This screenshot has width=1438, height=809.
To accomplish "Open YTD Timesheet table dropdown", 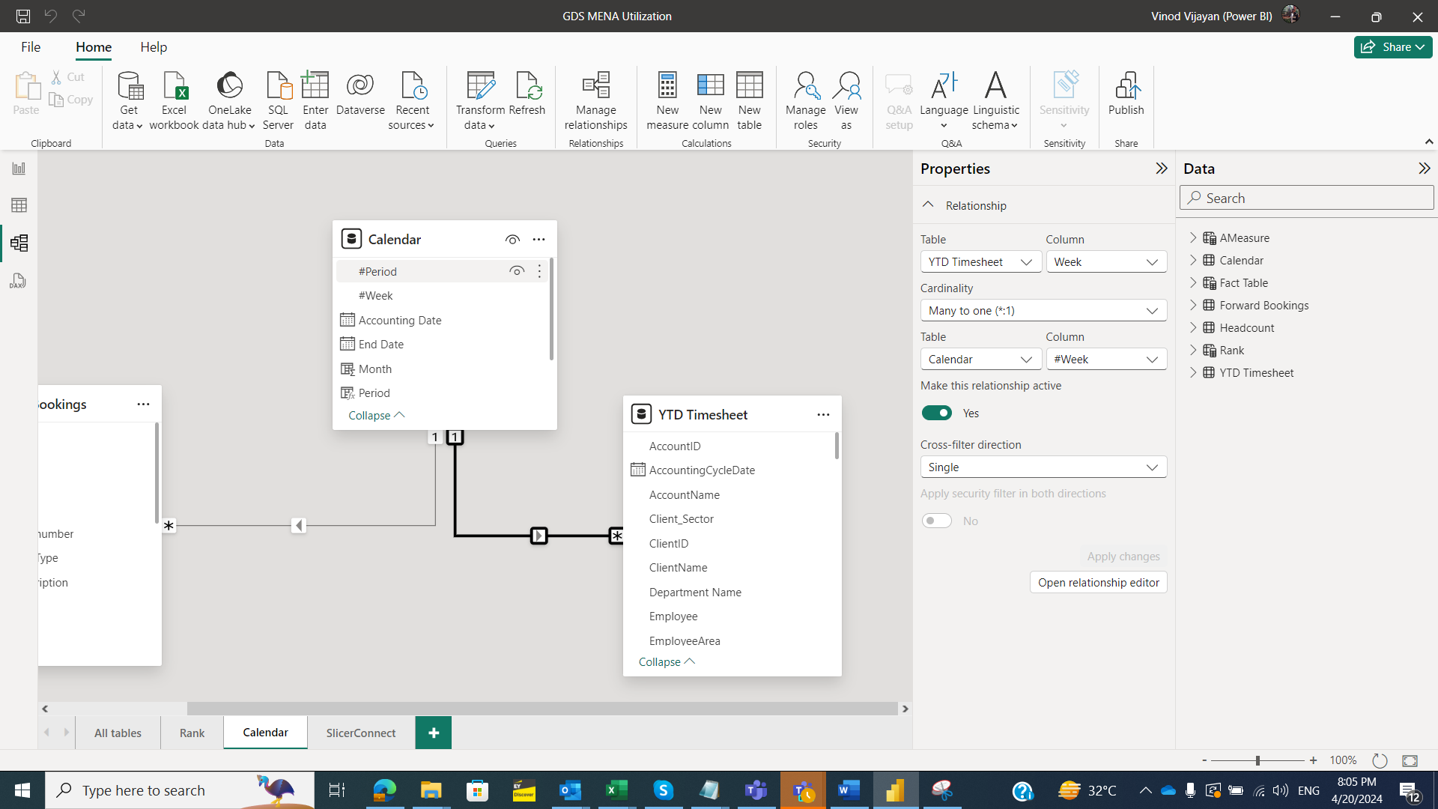I will point(980,261).
